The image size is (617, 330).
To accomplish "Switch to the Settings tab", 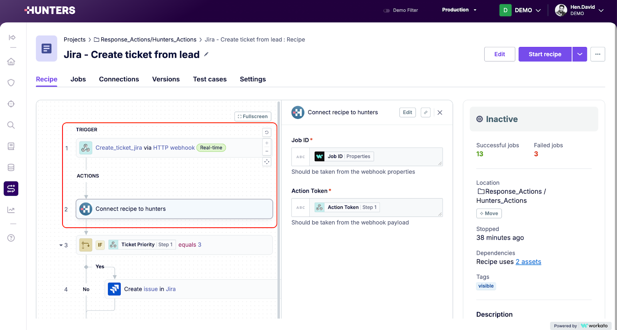I will [x=253, y=79].
